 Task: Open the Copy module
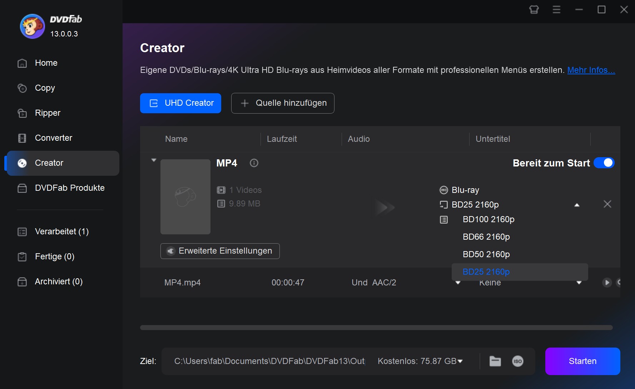(63, 88)
